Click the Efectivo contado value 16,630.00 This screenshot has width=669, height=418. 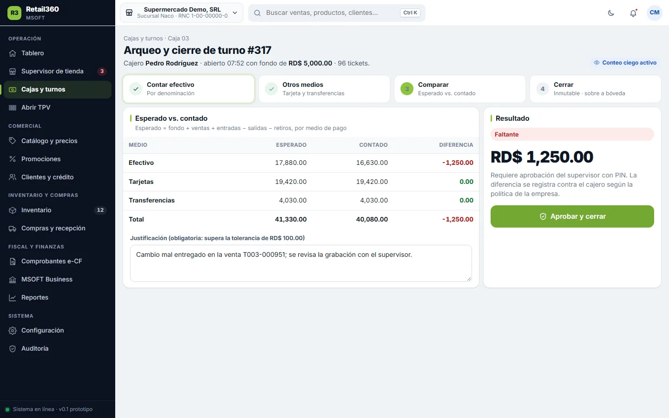(x=372, y=163)
